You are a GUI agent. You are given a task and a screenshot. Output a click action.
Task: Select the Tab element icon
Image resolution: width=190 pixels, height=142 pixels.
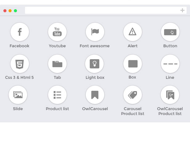click(x=57, y=64)
